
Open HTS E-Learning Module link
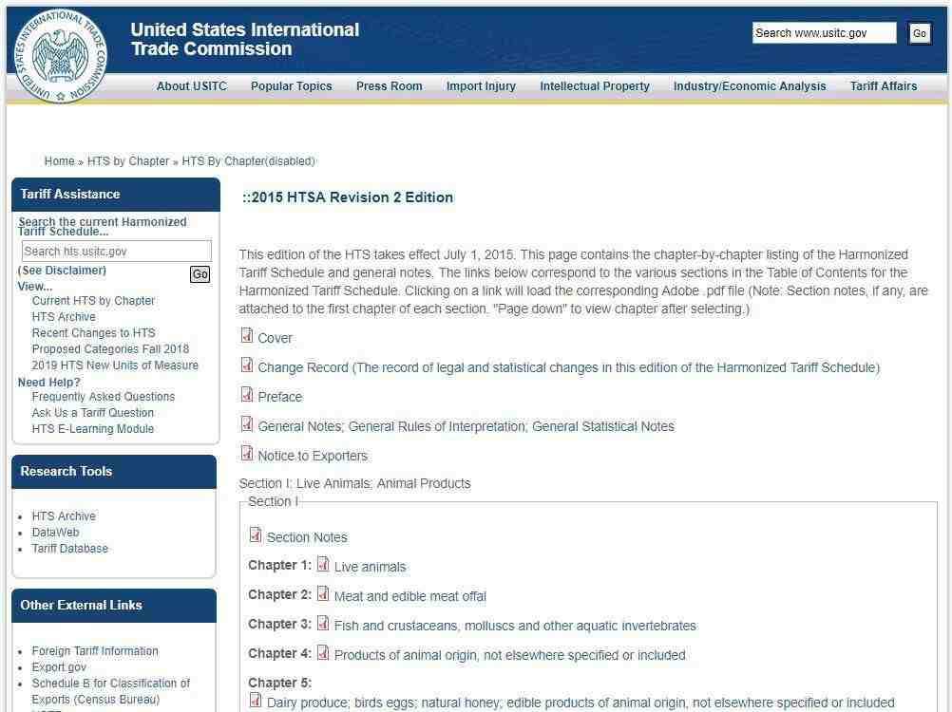(93, 429)
